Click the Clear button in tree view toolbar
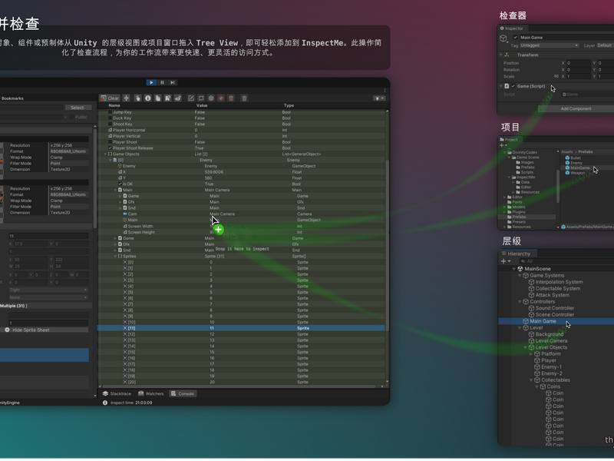 click(x=110, y=98)
